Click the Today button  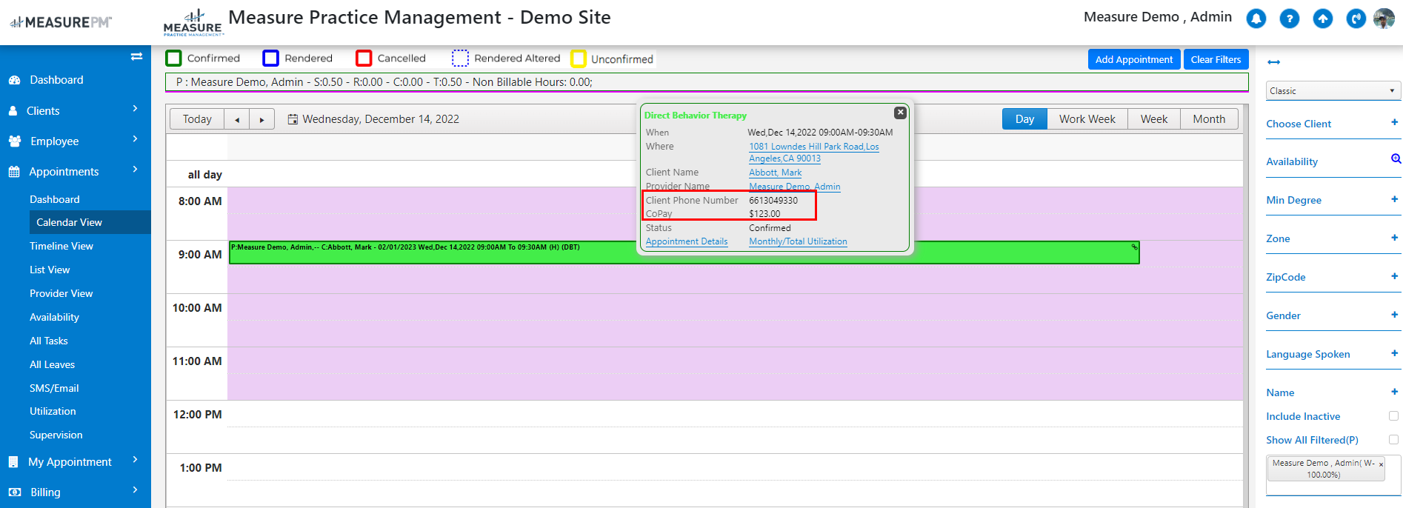click(197, 119)
